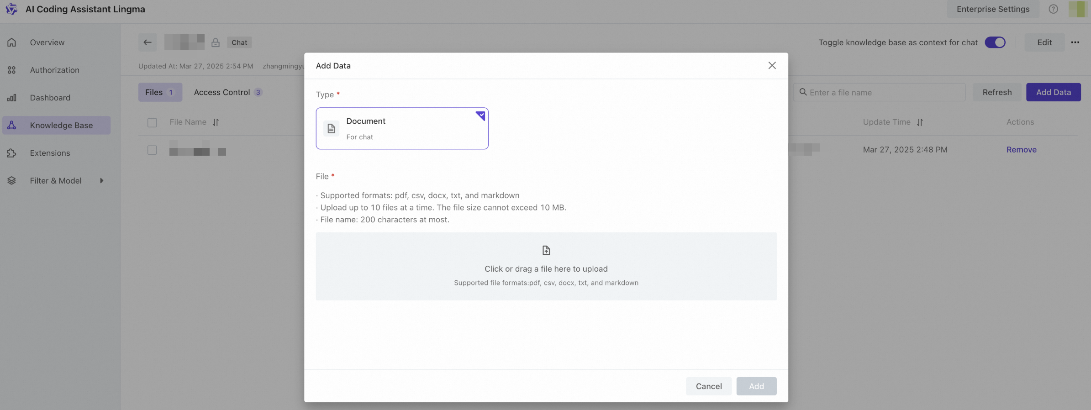Close the Add Data dialog

772,66
